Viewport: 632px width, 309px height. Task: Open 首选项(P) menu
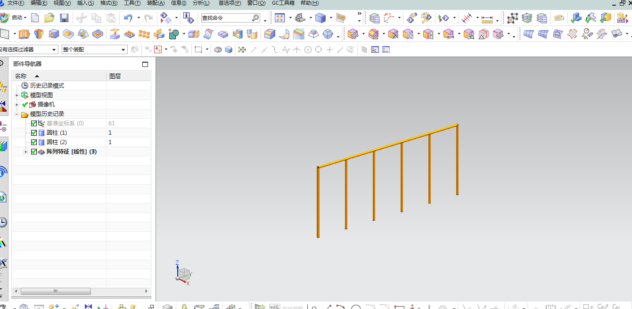pos(230,3)
